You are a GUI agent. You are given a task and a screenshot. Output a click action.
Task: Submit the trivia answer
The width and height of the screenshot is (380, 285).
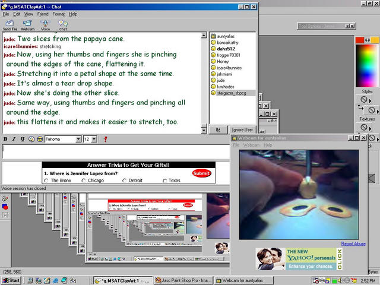[201, 173]
